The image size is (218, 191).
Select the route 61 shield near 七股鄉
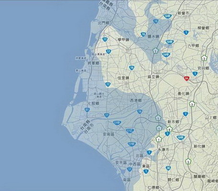[x=87, y=110]
